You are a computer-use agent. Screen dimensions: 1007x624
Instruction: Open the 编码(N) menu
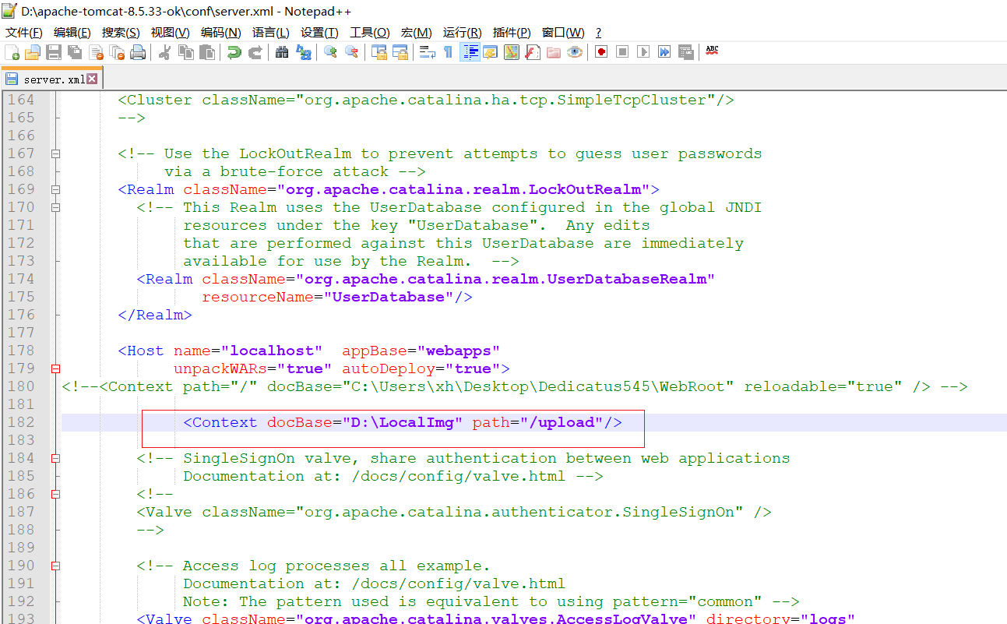[x=221, y=33]
